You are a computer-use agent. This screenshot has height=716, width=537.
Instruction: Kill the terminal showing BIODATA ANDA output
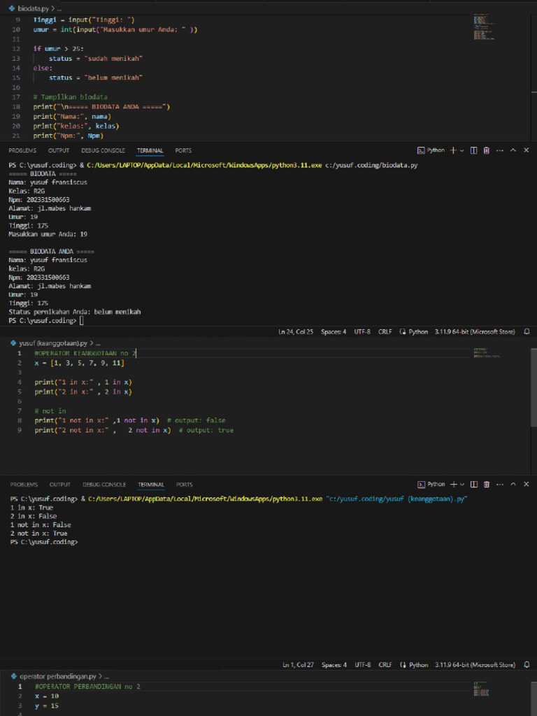pos(486,150)
